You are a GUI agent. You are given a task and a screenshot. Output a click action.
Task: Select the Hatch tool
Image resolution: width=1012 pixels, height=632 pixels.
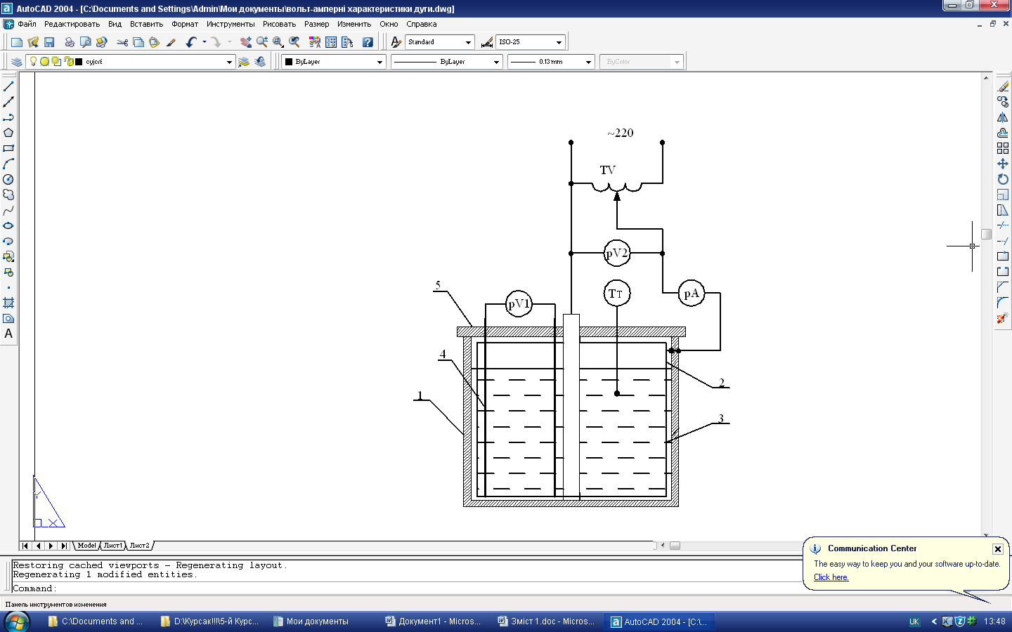[8, 303]
